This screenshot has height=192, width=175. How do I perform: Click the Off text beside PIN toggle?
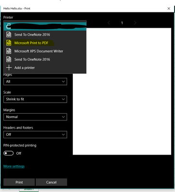pos(19,153)
